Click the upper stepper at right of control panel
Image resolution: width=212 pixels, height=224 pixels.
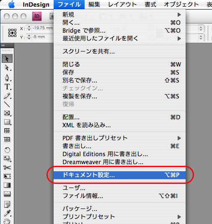[201, 29]
